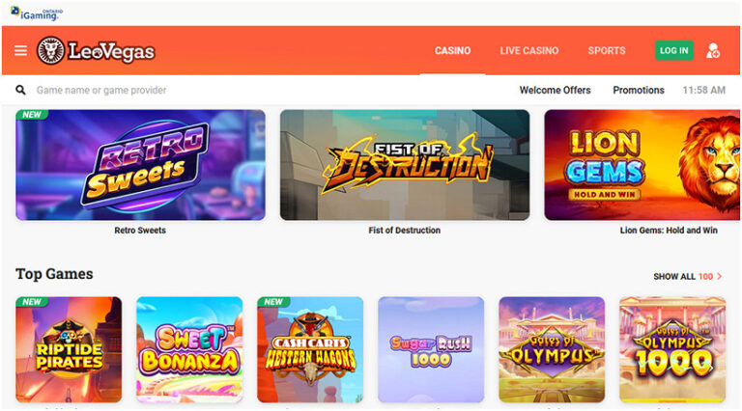Switch to the Casino tab
This screenshot has height=411, width=742.
click(x=452, y=50)
